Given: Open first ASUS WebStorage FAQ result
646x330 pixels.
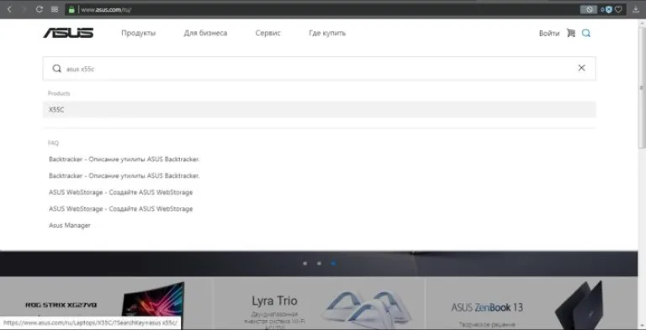Looking at the screenshot, I should [121, 192].
